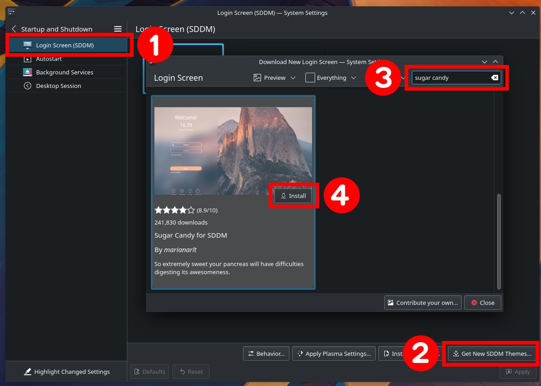Toggle Highlight Changed Settings
Image resolution: width=541 pixels, height=386 pixels.
pyautogui.click(x=66, y=372)
